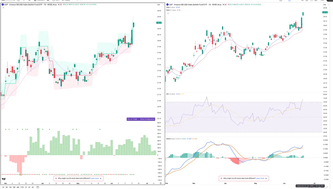Select the YTD time range
333x189 pixels.
point(22,187)
